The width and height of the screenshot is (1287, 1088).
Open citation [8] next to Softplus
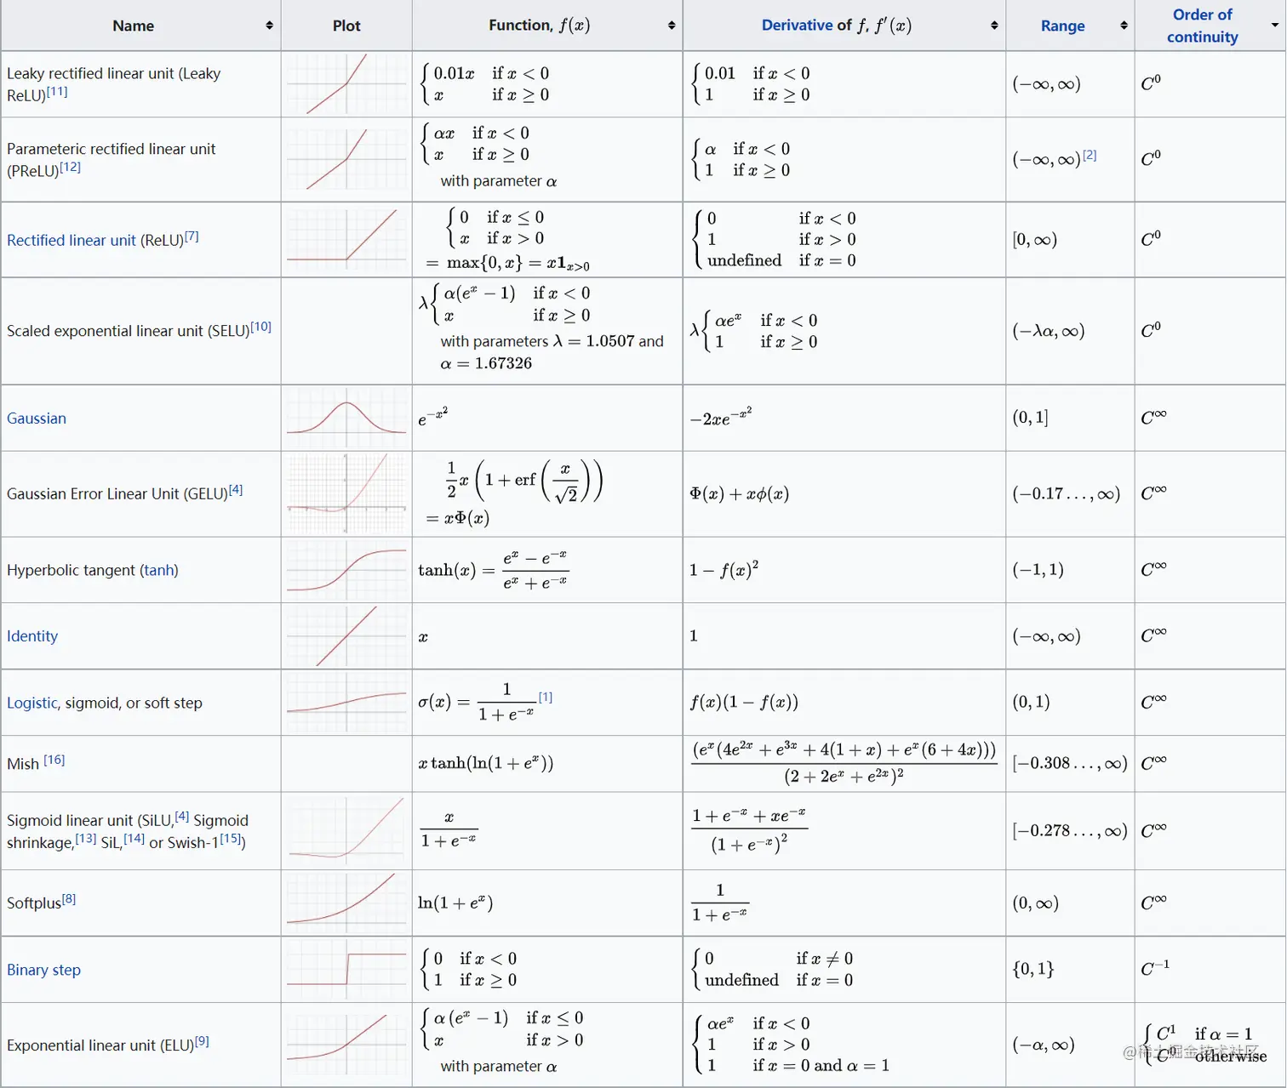pos(69,899)
